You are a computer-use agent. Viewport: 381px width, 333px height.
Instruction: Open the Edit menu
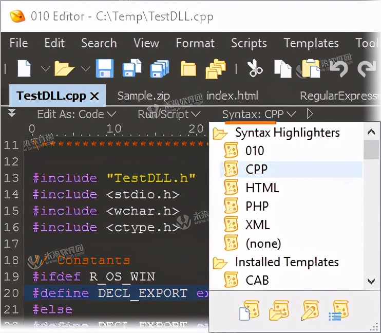[54, 43]
